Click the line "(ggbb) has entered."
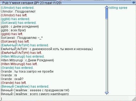The image size is (136, 101). coord(15,19)
